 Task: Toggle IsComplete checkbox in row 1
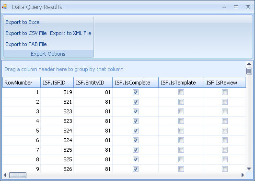(x=136, y=92)
